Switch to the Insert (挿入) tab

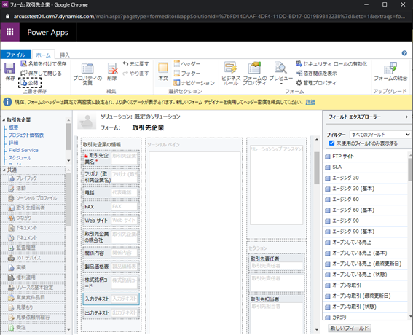pyautogui.click(x=65, y=55)
